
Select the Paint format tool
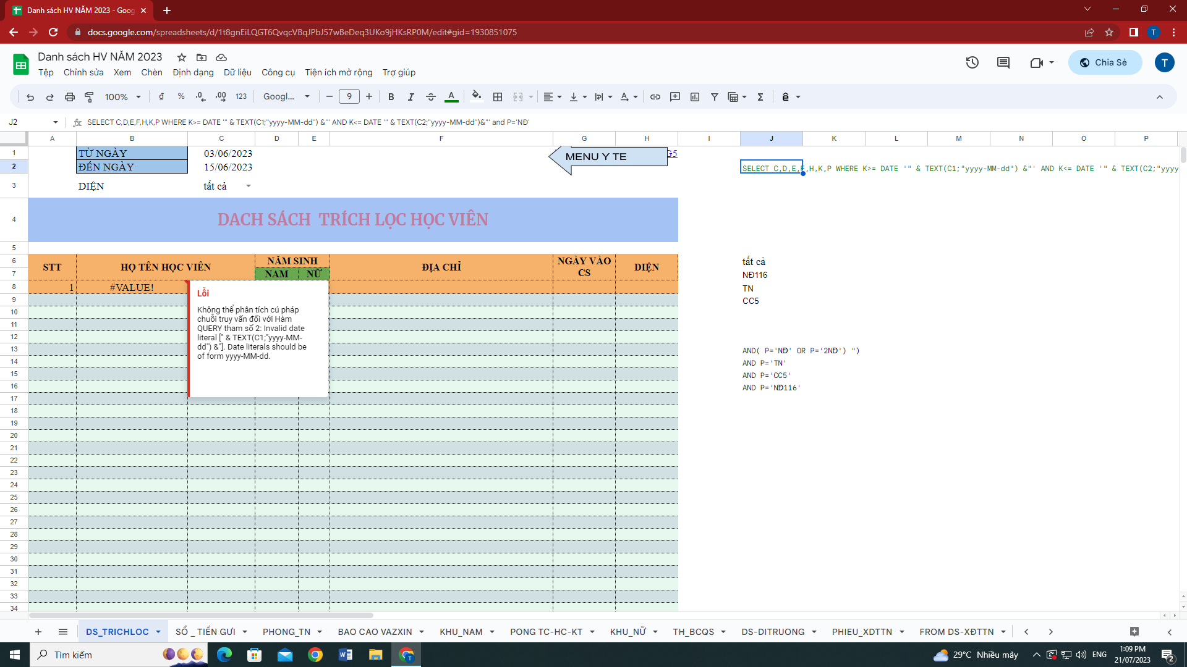[x=89, y=97]
